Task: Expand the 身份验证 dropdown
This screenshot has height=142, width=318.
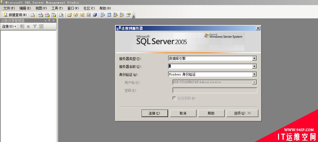Action: pyautogui.click(x=255, y=74)
